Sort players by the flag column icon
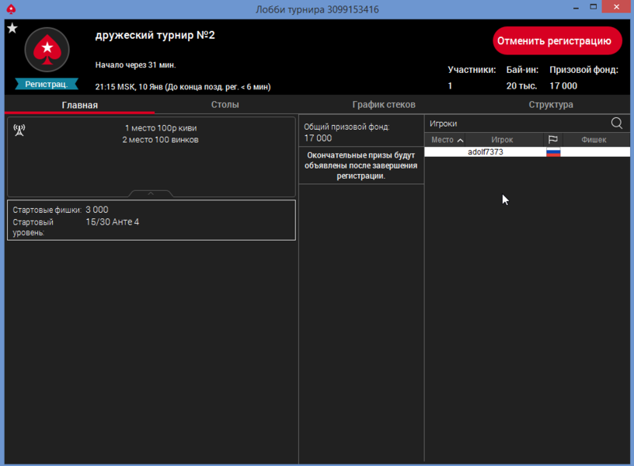634x466 pixels. (552, 140)
